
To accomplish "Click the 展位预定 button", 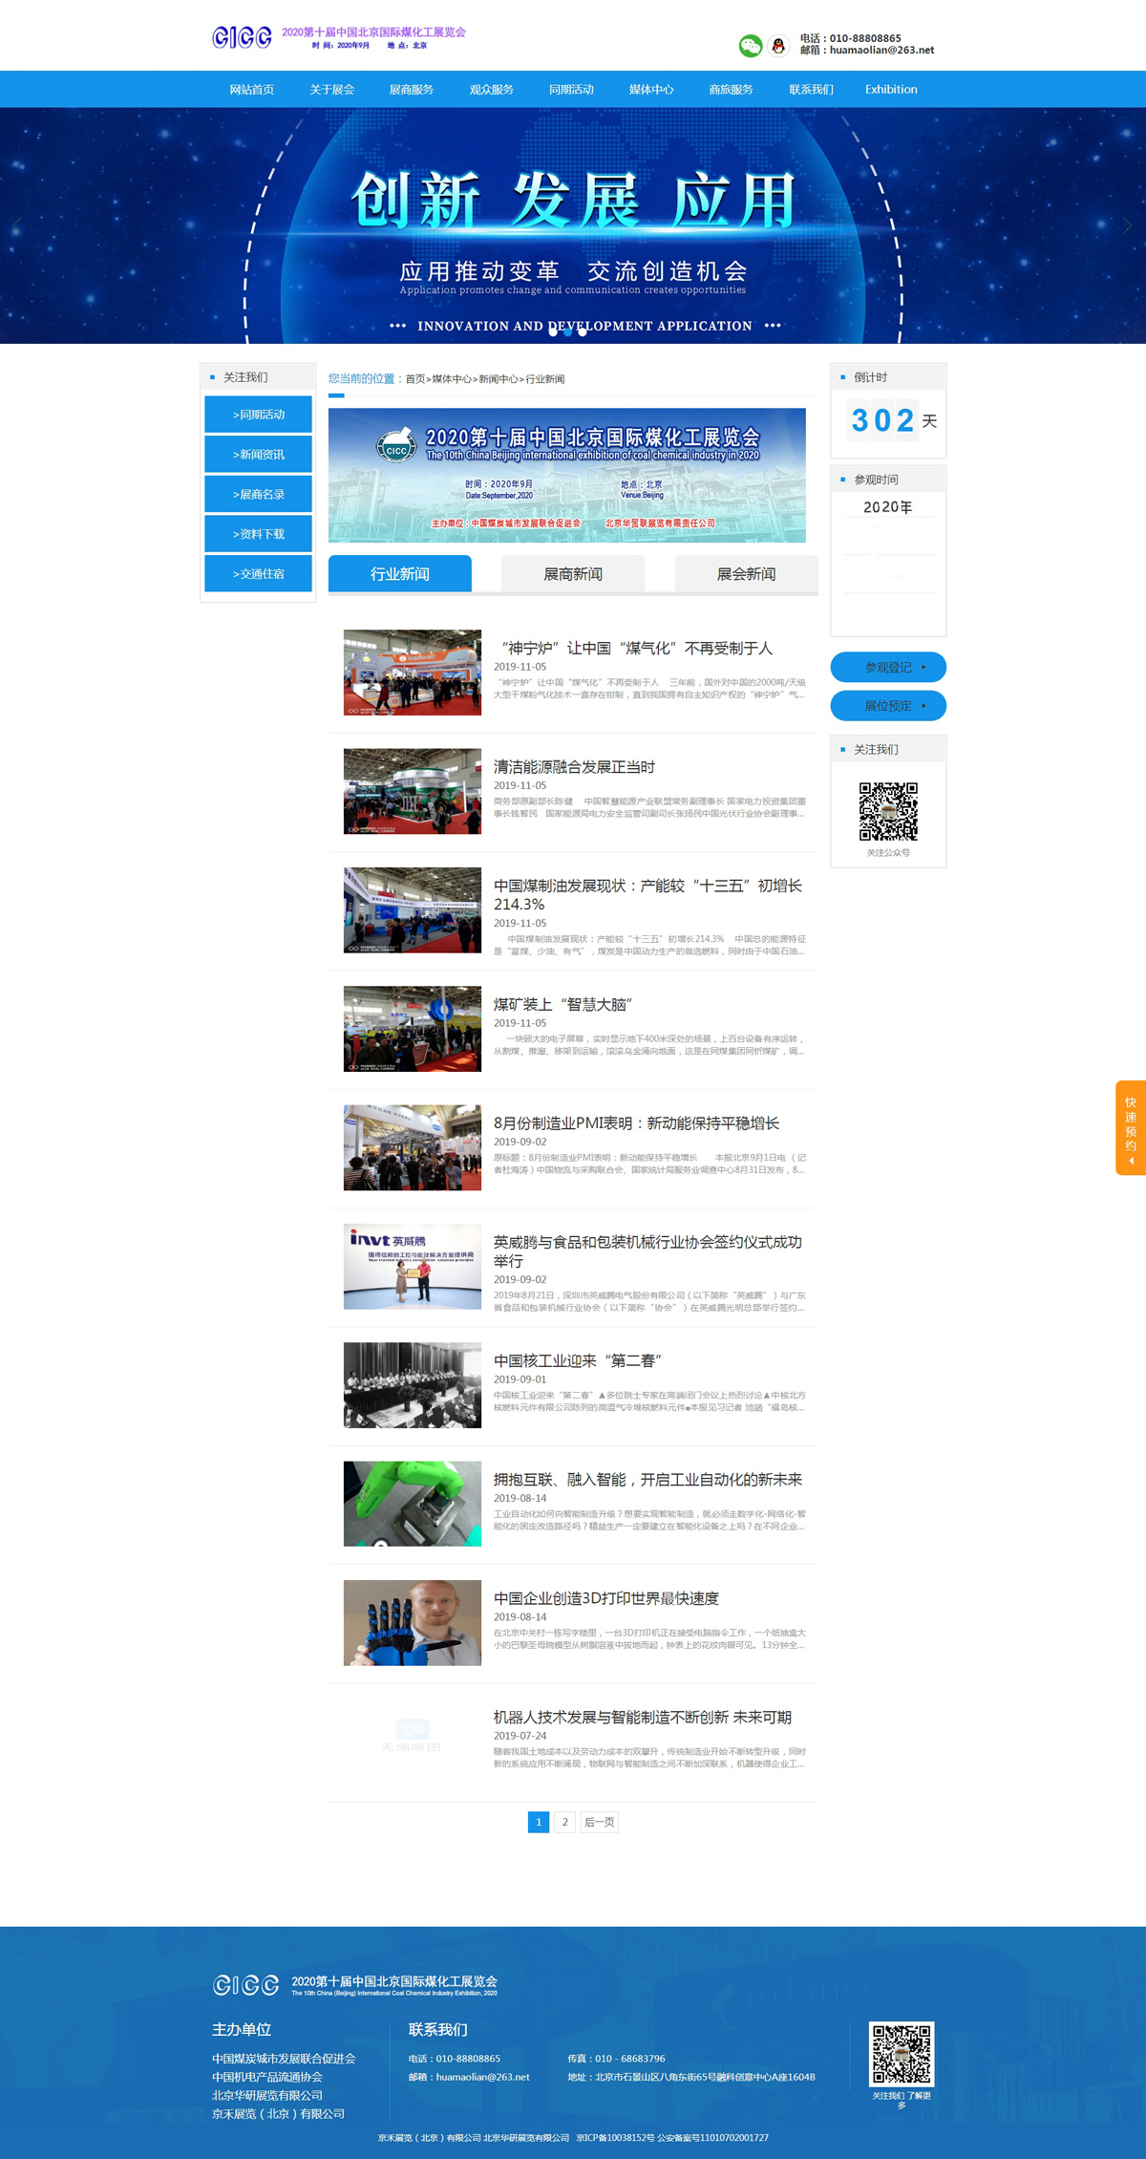I will (x=888, y=706).
